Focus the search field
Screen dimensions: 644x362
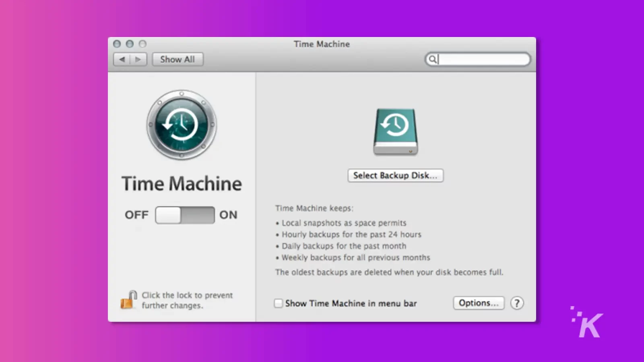478,60
